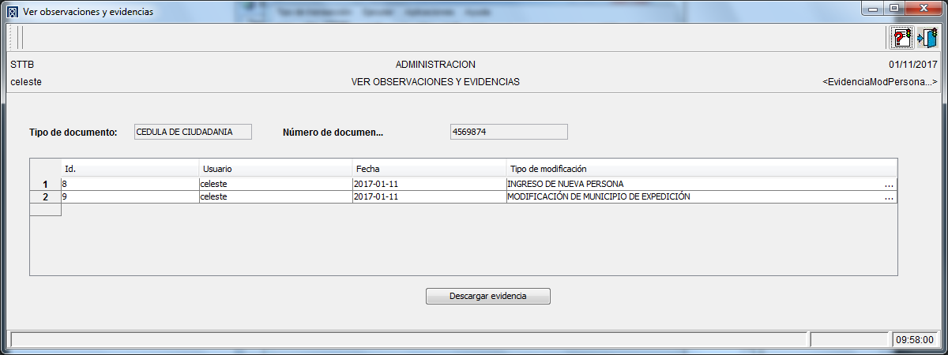Click the Tipo de modificación column header
This screenshot has width=948, height=355.
[x=701, y=168]
